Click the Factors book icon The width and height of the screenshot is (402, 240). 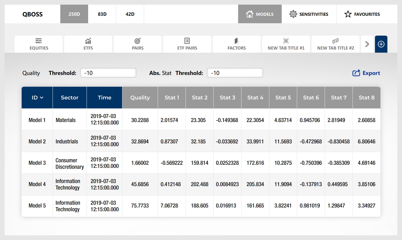tap(237, 41)
